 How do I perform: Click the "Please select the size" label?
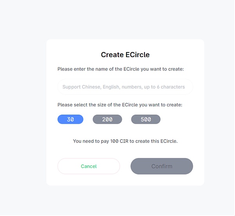click(120, 105)
